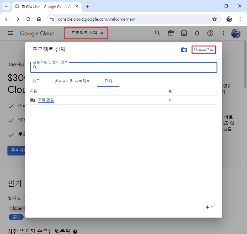Open a new browser tab
Screen dimensions: 247x234
pyautogui.click(x=88, y=6)
